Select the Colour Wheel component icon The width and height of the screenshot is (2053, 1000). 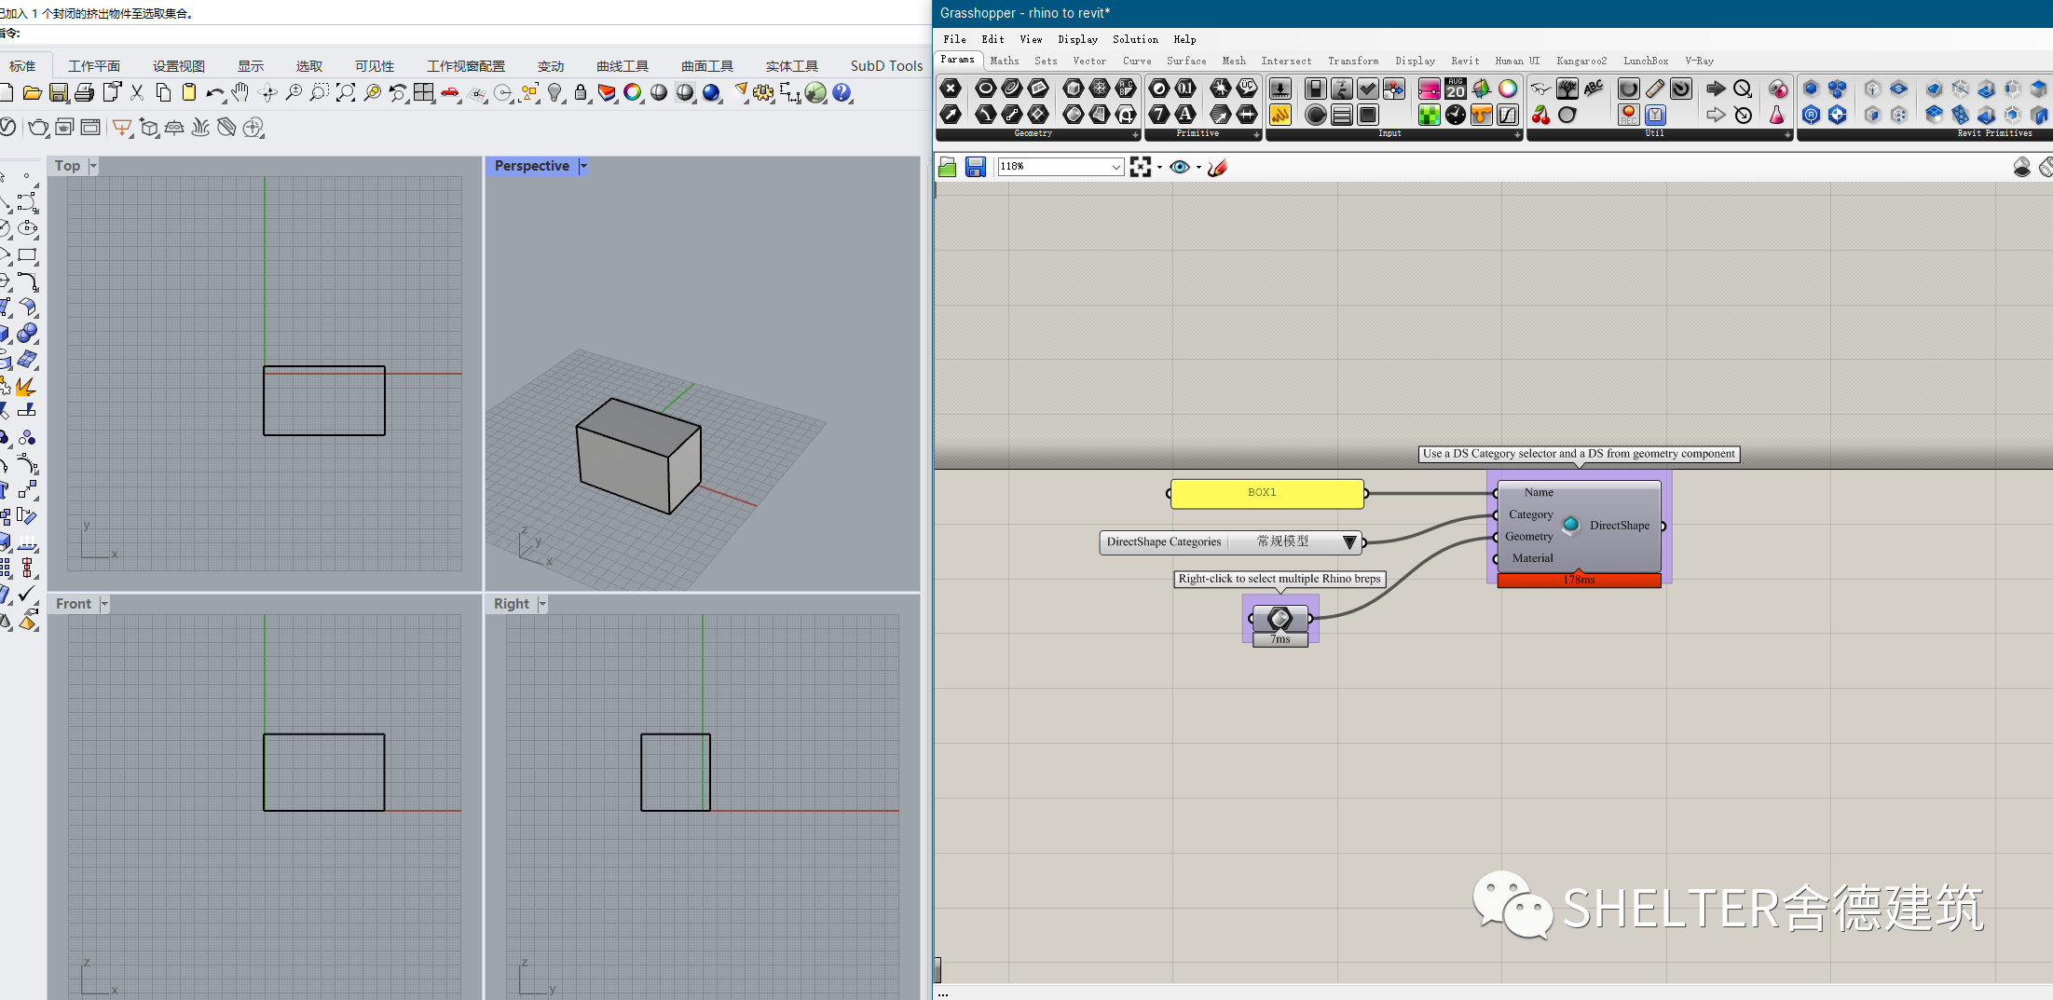1508,89
